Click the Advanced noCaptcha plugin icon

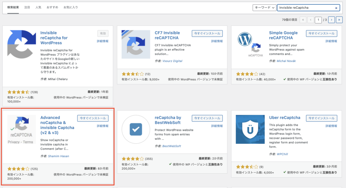pyautogui.click(x=22, y=129)
